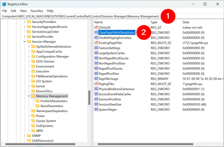Expand the ServiceAggregatedEvents key
Screen dimensions: 224x147
25,27
